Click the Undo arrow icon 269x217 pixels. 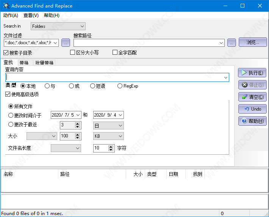pos(244,109)
